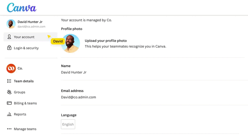The height and width of the screenshot is (139, 248).
Task: Click the Name field heading
Action: tap(66, 66)
